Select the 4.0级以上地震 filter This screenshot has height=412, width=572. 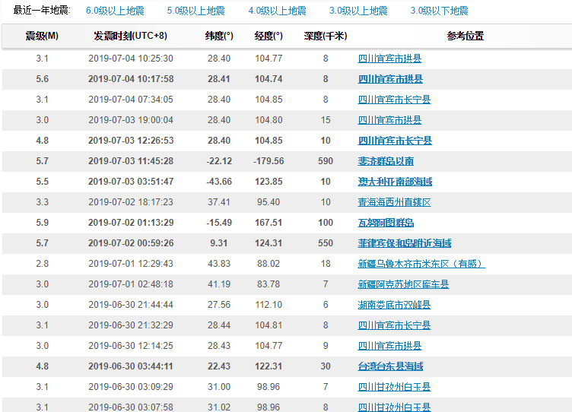(x=277, y=11)
